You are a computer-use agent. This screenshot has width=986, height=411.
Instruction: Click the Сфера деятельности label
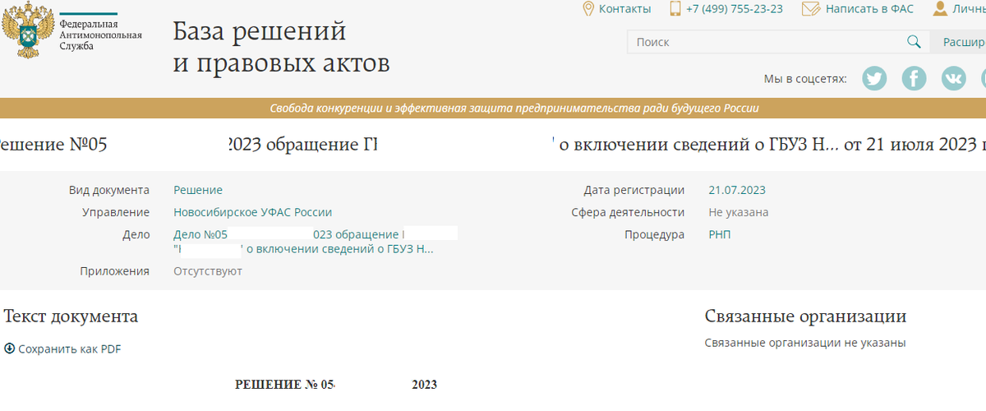pos(628,212)
